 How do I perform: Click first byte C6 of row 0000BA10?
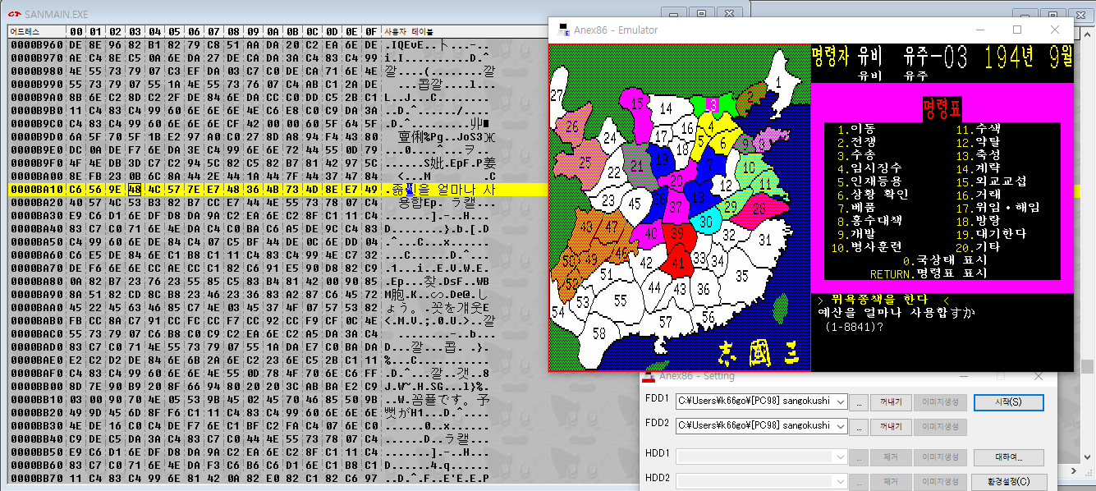[76, 189]
